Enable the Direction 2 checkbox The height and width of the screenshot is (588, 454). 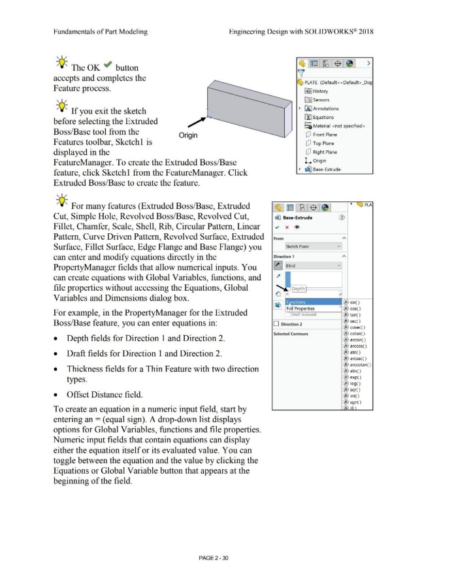click(x=278, y=323)
